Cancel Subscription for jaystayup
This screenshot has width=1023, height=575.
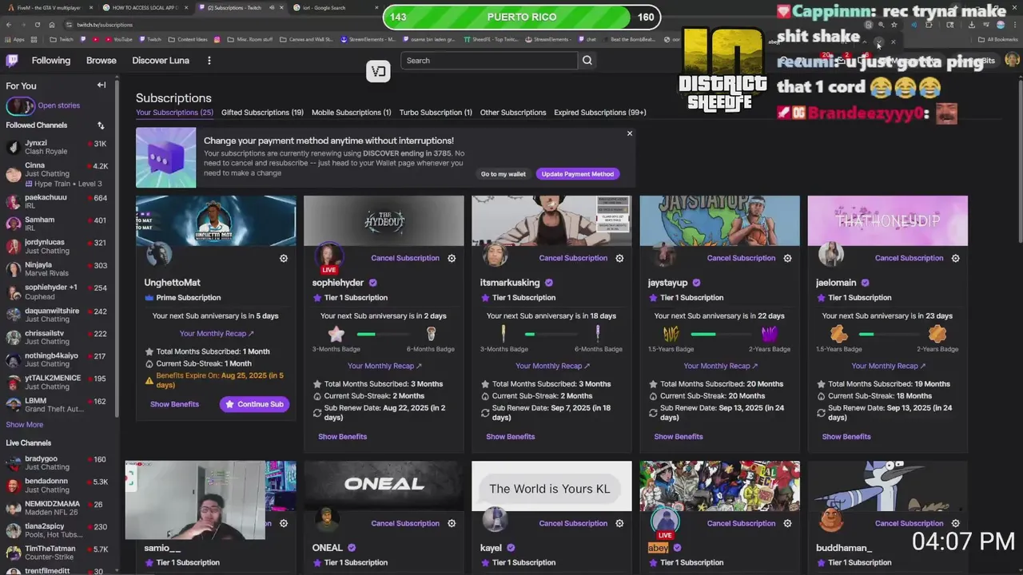pyautogui.click(x=741, y=258)
